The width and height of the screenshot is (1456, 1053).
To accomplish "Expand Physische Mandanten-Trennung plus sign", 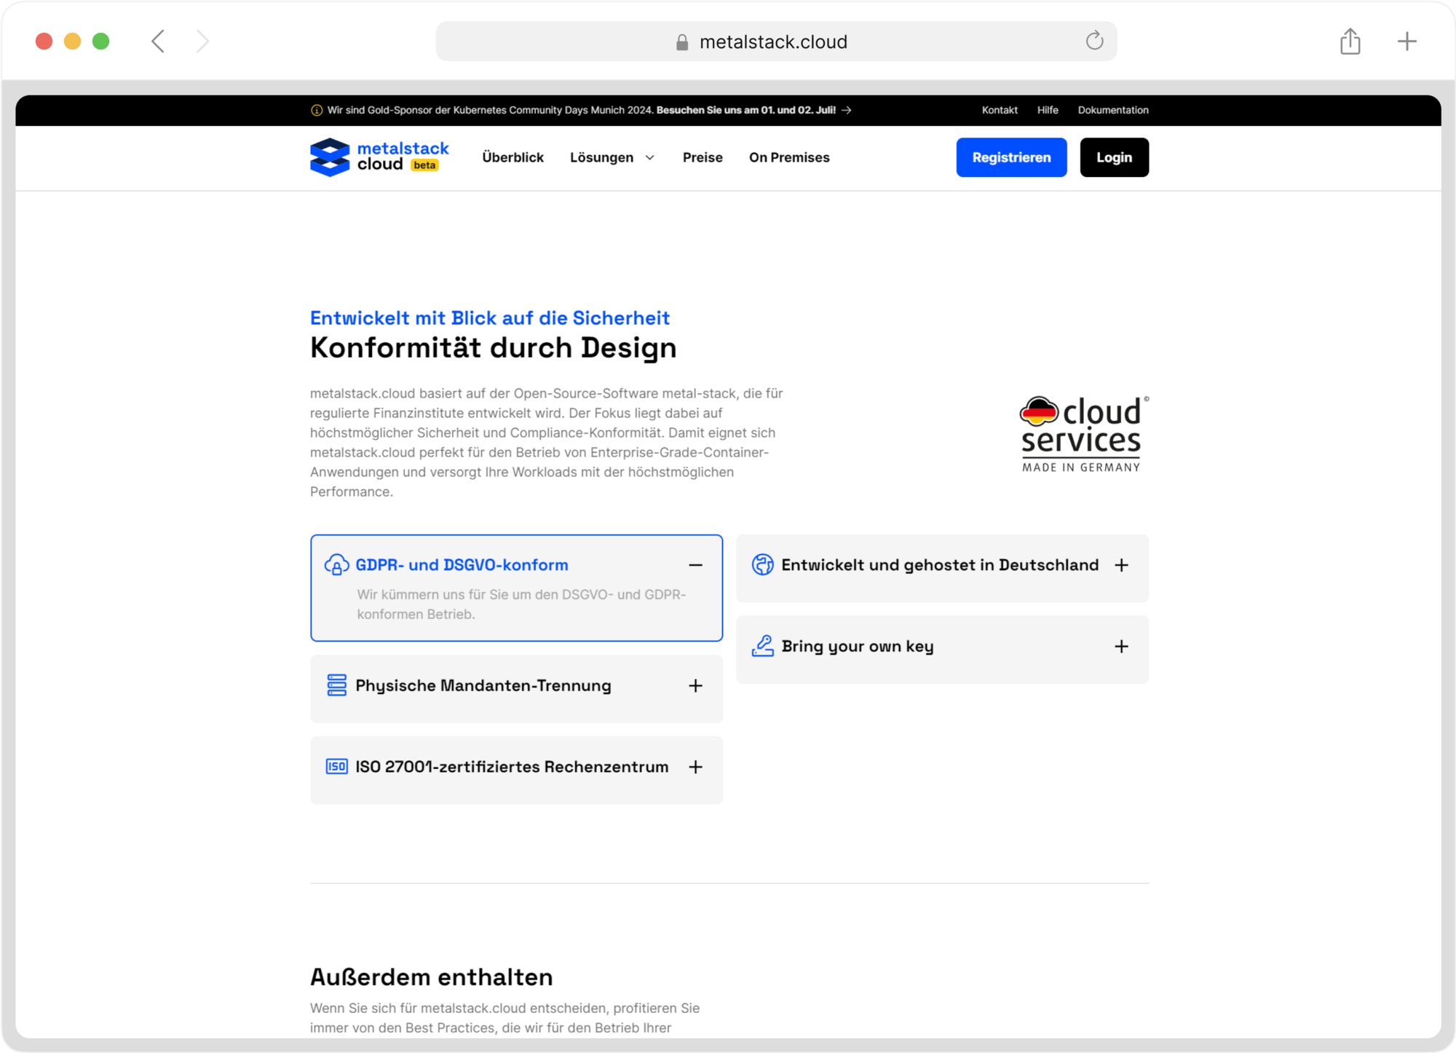I will (x=695, y=686).
